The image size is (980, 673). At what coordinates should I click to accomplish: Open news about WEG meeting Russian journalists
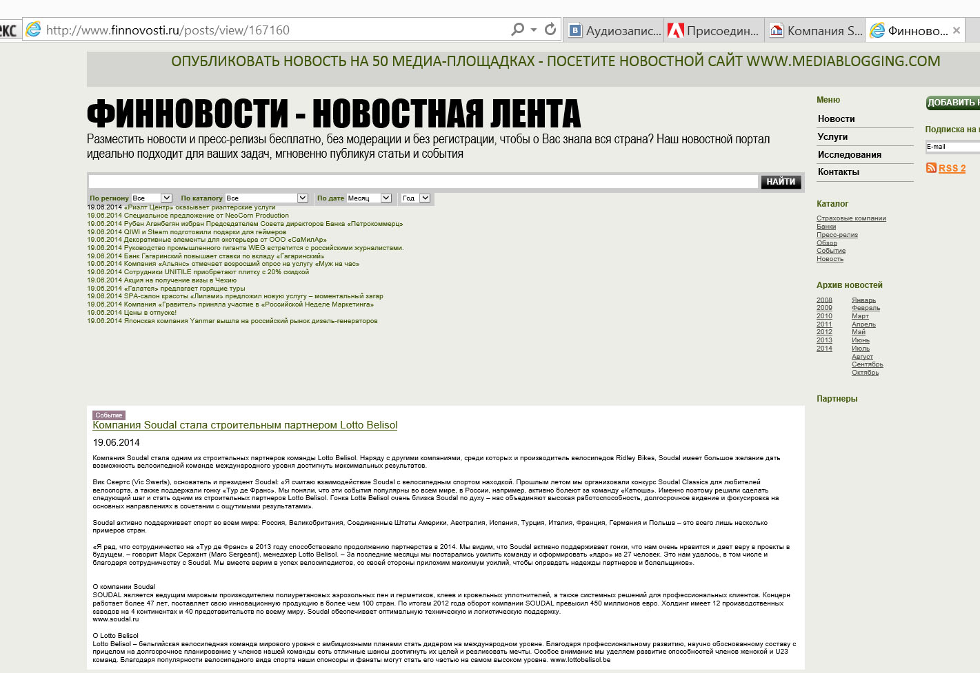click(x=263, y=247)
